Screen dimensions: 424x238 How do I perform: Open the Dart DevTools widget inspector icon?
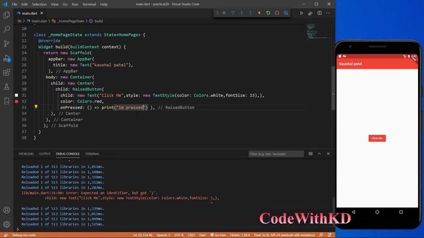(286, 13)
